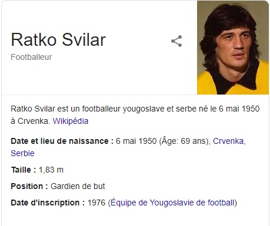Image resolution: width=270 pixels, height=226 pixels.
Task: Click the 1,83 m height value
Action: tap(51, 170)
